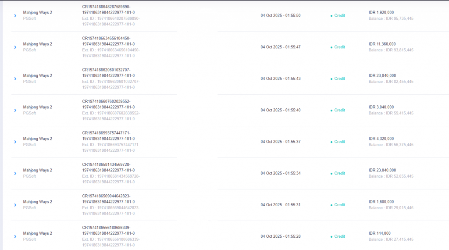The height and width of the screenshot is (250, 449).
Task: Expand the transaction row at 01:55:47
Action: click(15, 47)
